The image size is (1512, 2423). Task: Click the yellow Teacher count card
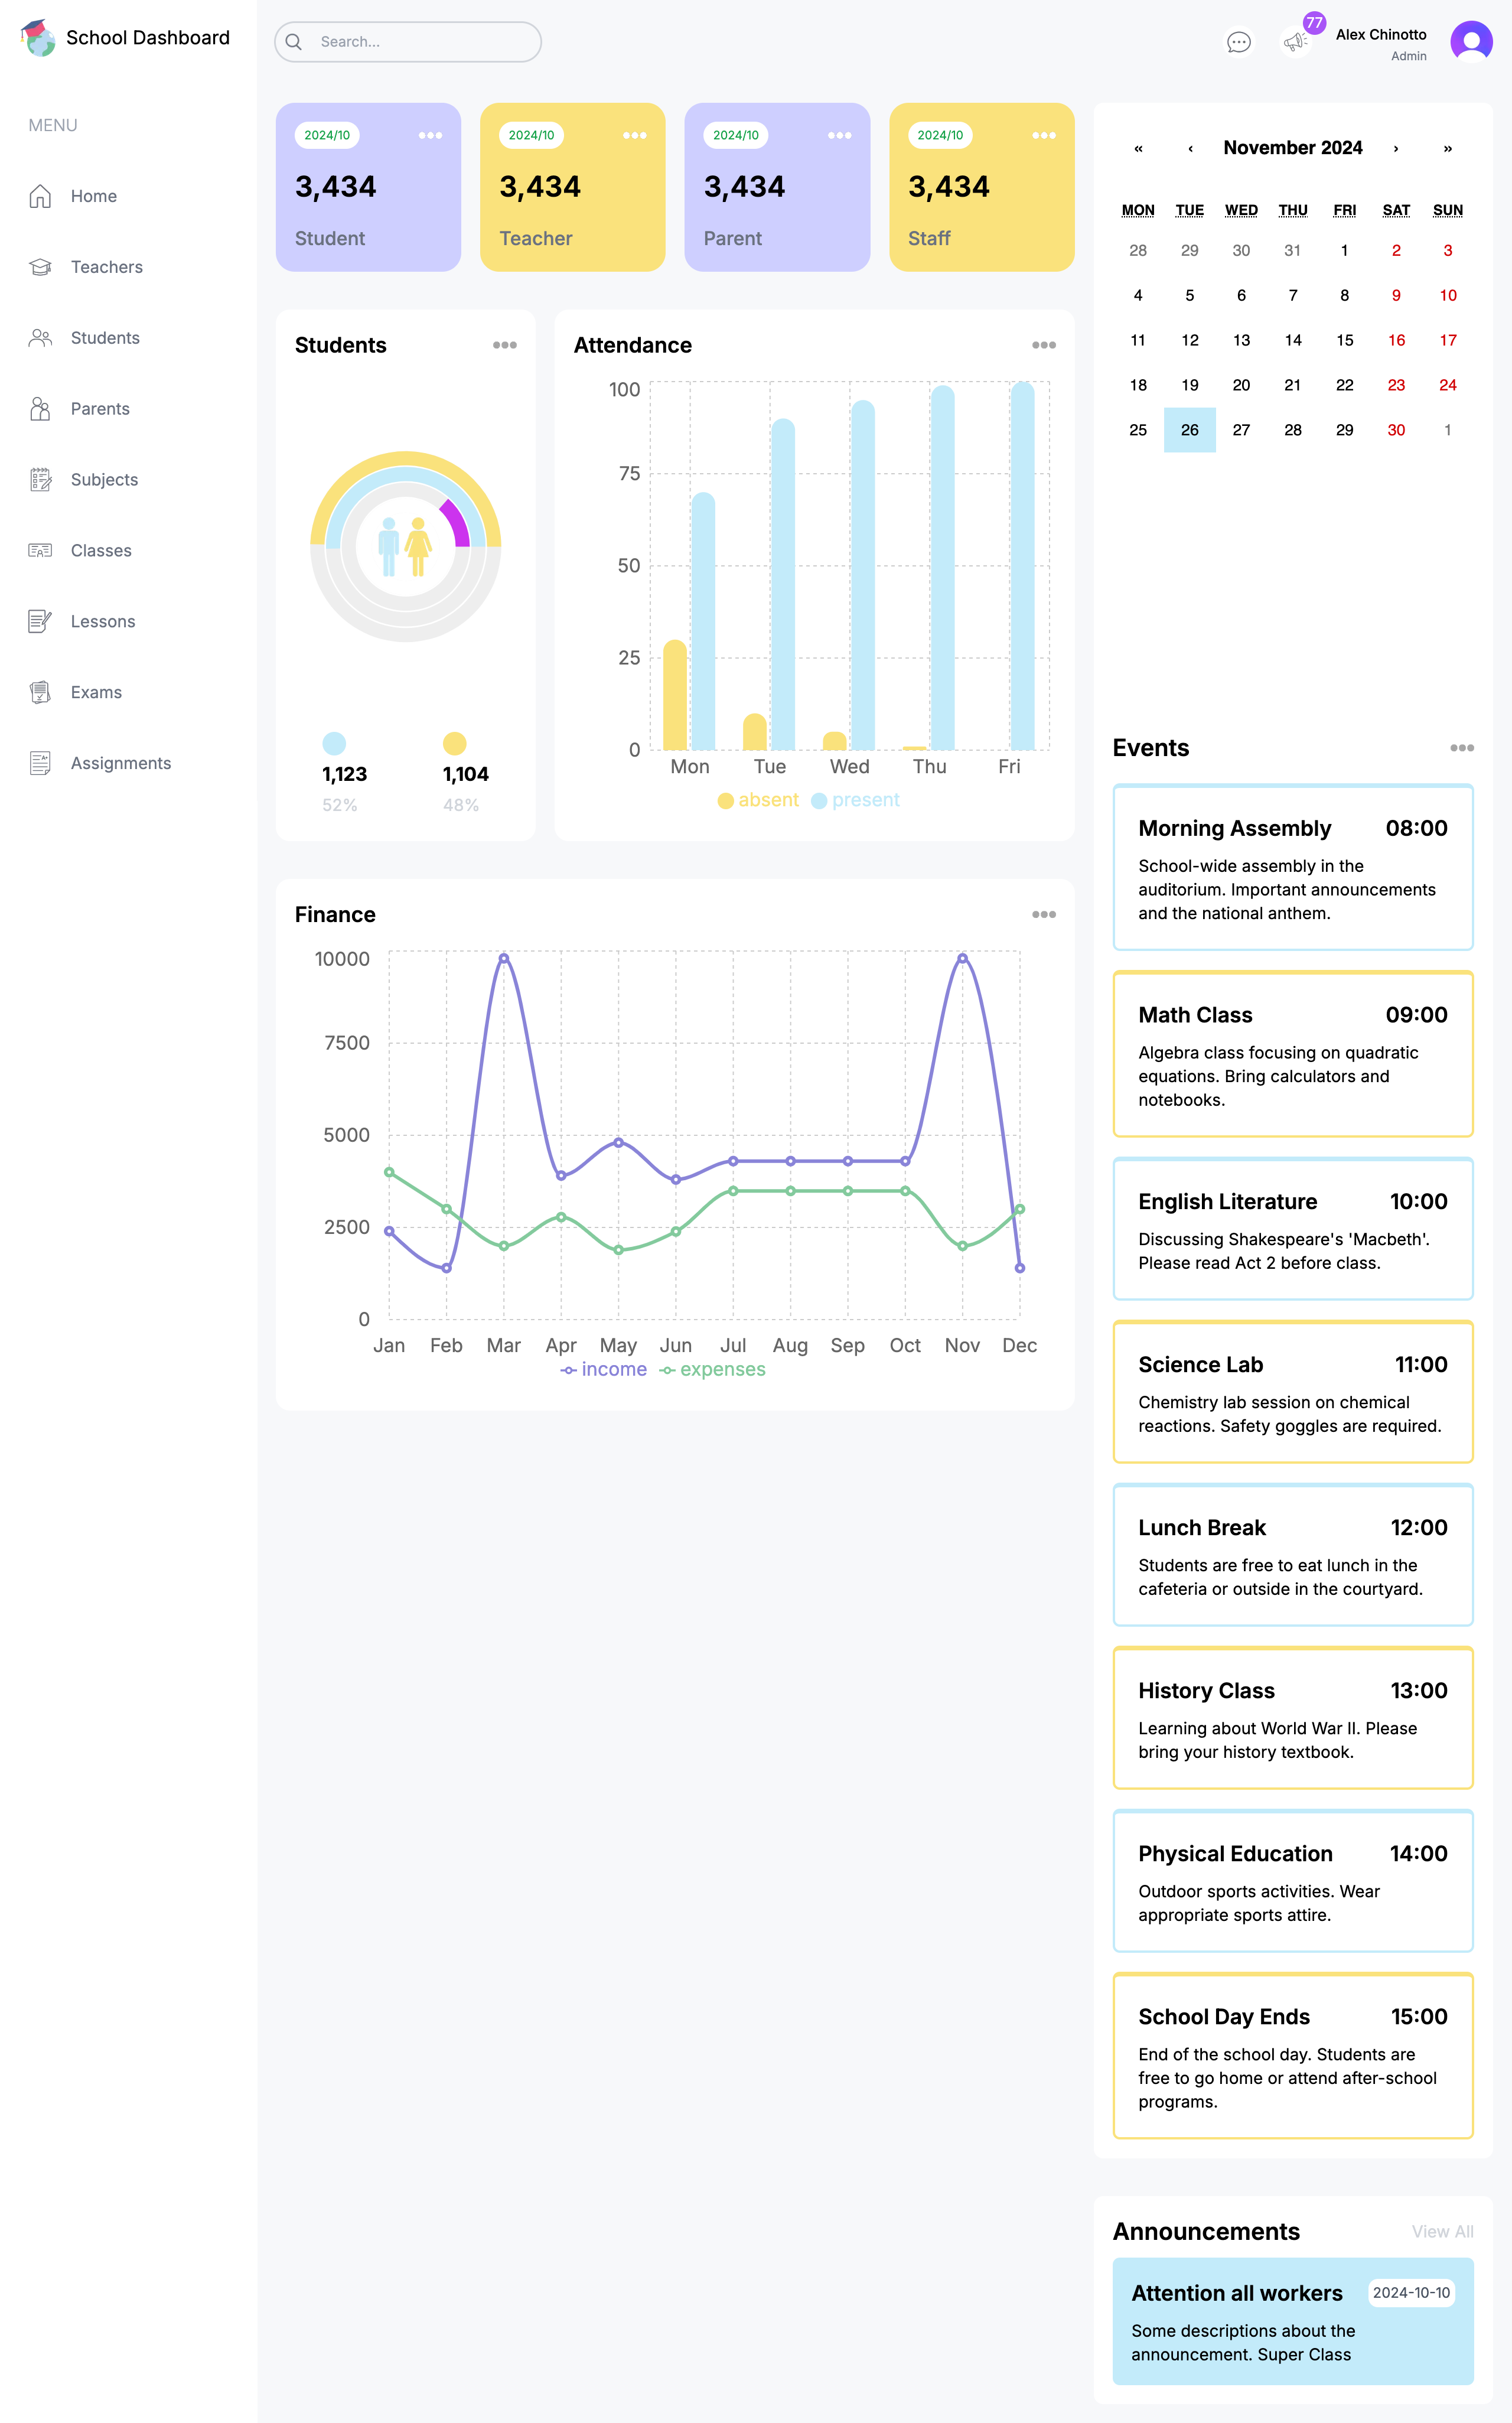pos(572,187)
